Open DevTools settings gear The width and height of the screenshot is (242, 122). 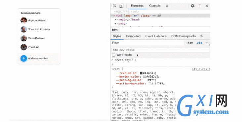point(193,6)
